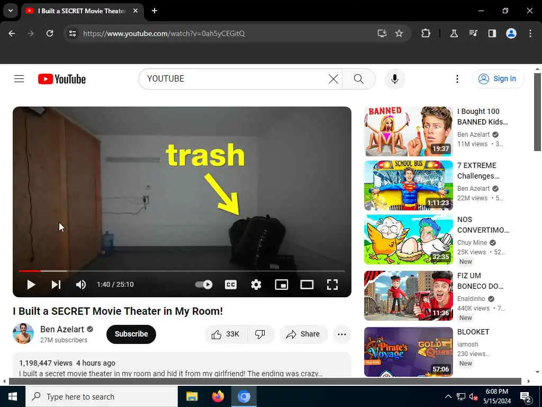Click the search magnifier button

click(x=359, y=79)
